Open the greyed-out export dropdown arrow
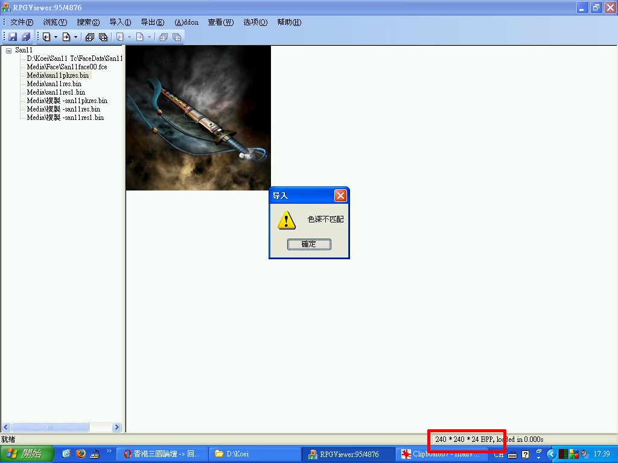618x463 pixels. (x=150, y=37)
